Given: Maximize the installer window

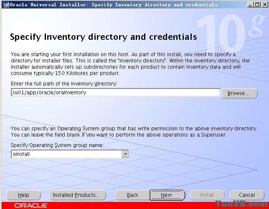Looking at the screenshot, I should pos(257,5).
